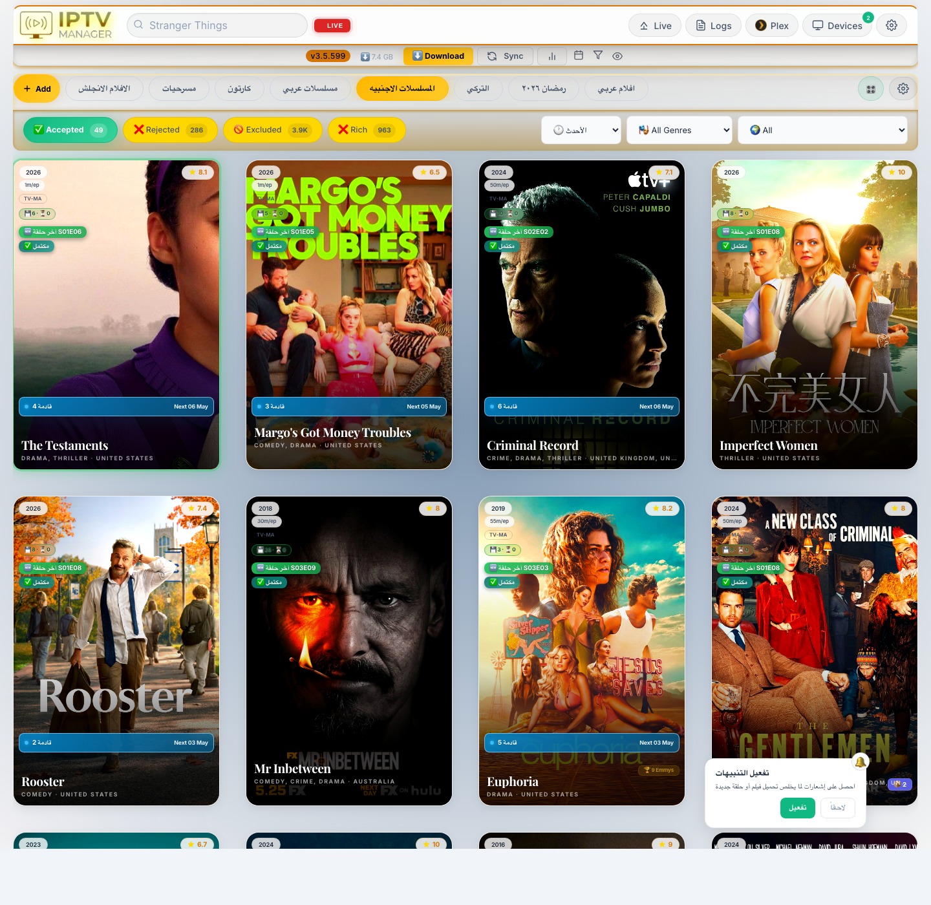Click the S01E06 last-episode badge on The Testaments
This screenshot has width=931, height=905.
pyautogui.click(x=53, y=231)
